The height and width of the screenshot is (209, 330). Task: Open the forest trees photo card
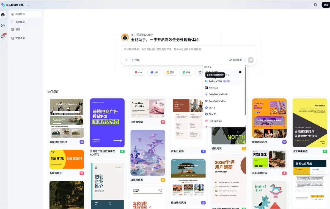point(67,195)
